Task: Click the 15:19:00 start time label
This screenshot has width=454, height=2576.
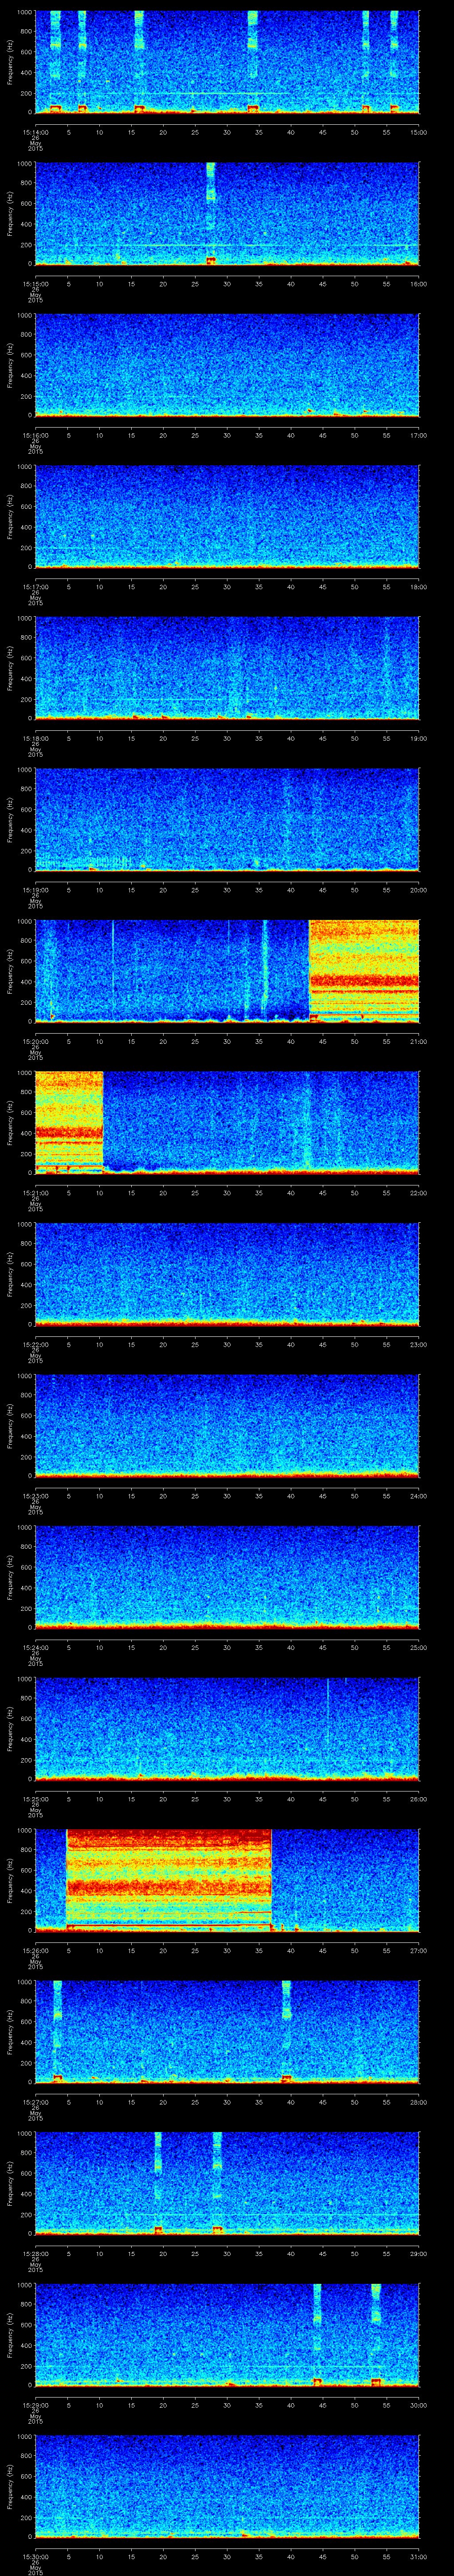Action: click(35, 890)
